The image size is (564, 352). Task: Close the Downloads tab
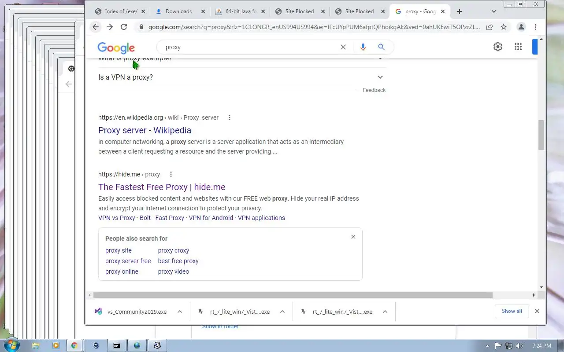(x=203, y=11)
